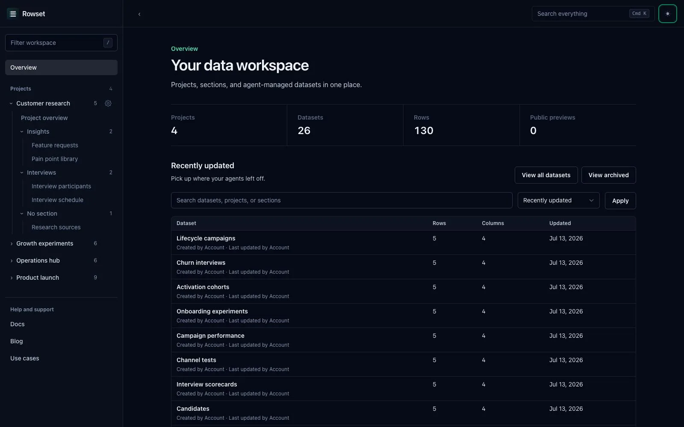Open Campaign performance dataset row
The height and width of the screenshot is (427, 684).
[x=403, y=340]
